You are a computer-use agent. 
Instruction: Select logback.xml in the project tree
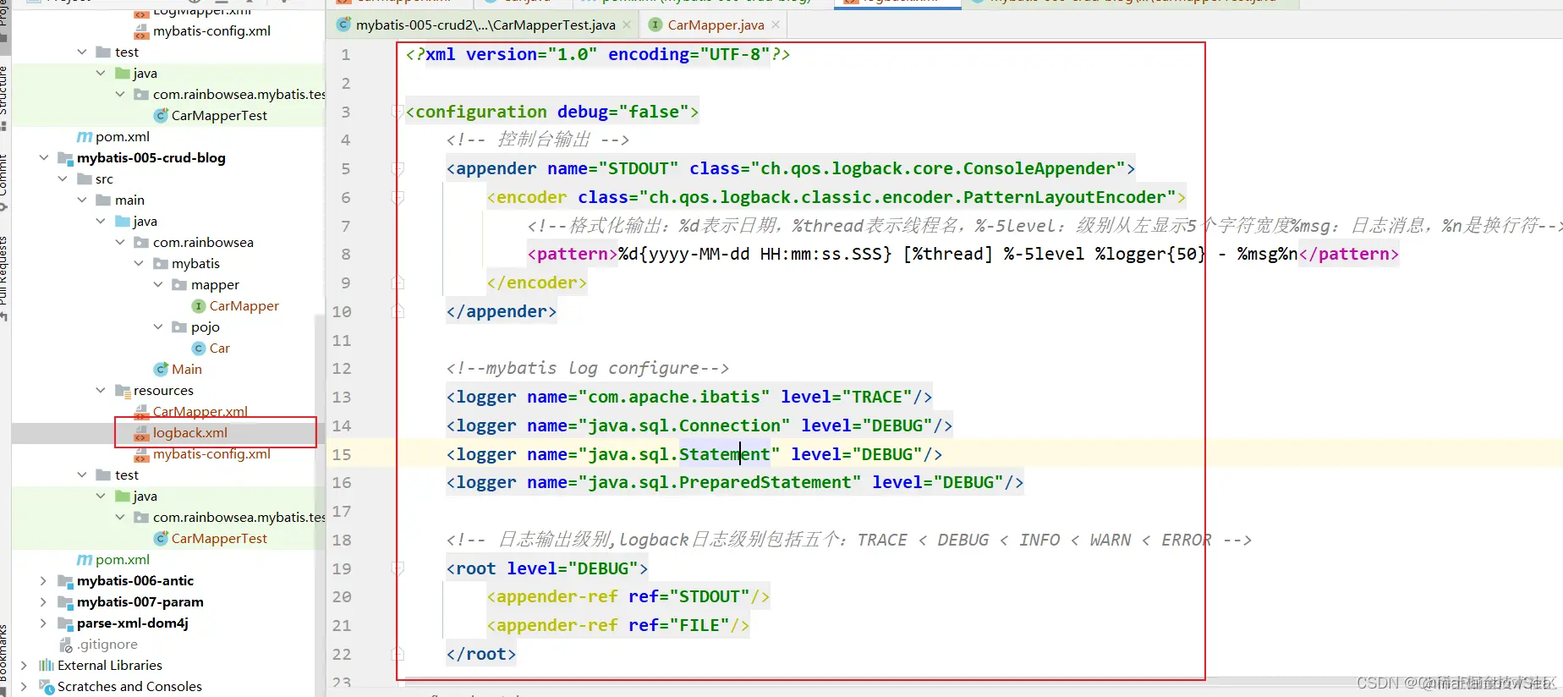pos(189,433)
